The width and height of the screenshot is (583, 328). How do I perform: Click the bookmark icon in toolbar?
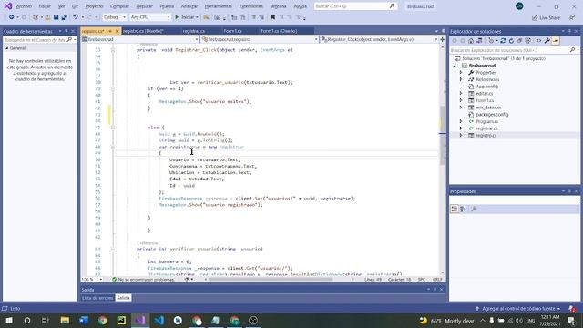(272, 17)
